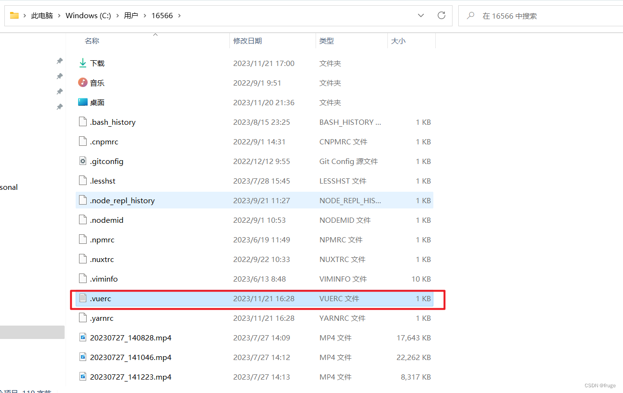This screenshot has width=623, height=393.
Task: Expand the chevron after 16566
Action: pyautogui.click(x=180, y=15)
